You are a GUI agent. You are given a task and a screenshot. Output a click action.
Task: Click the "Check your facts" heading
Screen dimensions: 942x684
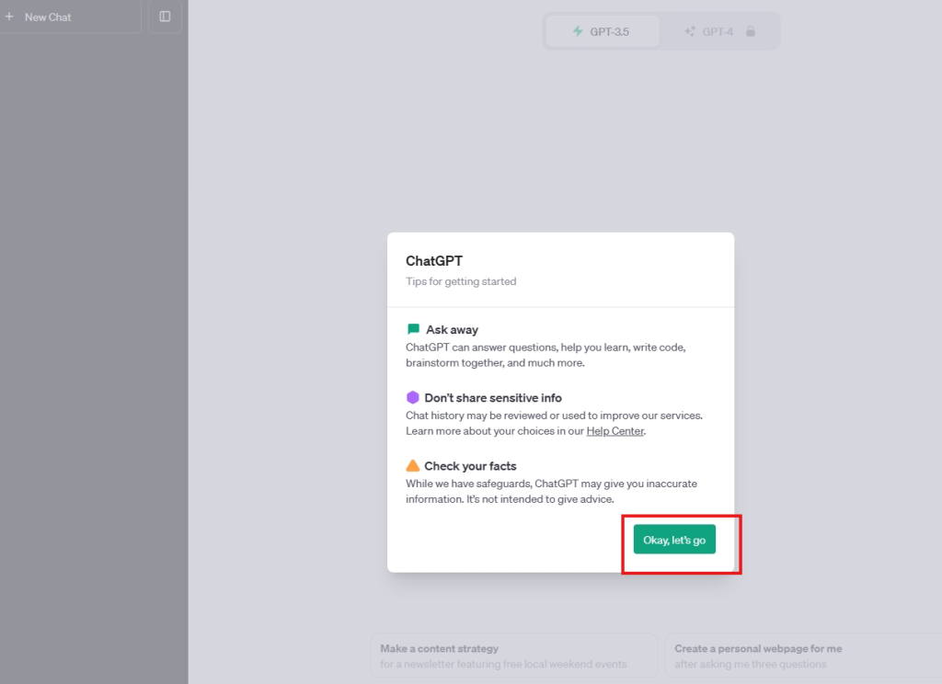pyautogui.click(x=470, y=466)
